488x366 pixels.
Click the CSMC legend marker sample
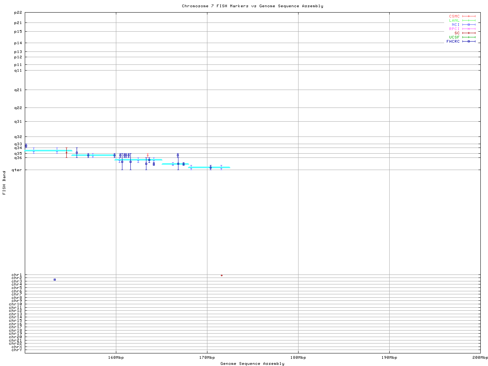click(x=469, y=16)
